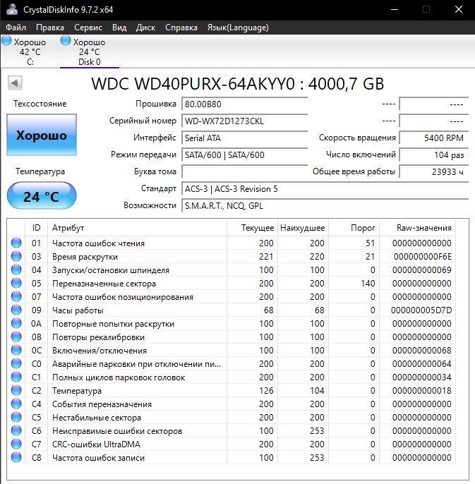The height and width of the screenshot is (484, 475).
Task: Click status orb for attribute 05 reallocated sectors
Action: (16, 283)
